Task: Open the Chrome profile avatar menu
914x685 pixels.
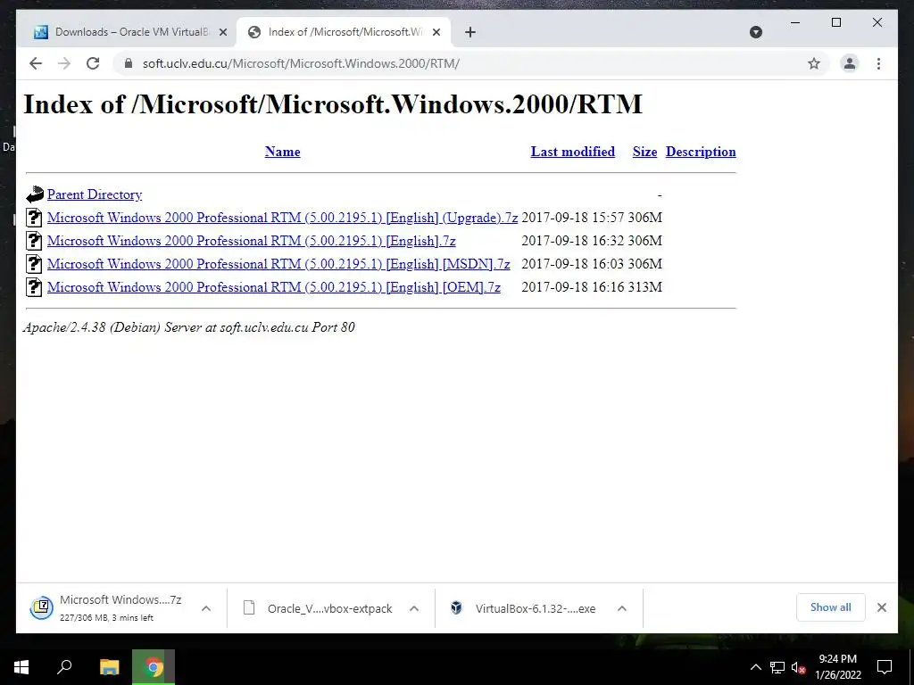Action: pyautogui.click(x=850, y=63)
